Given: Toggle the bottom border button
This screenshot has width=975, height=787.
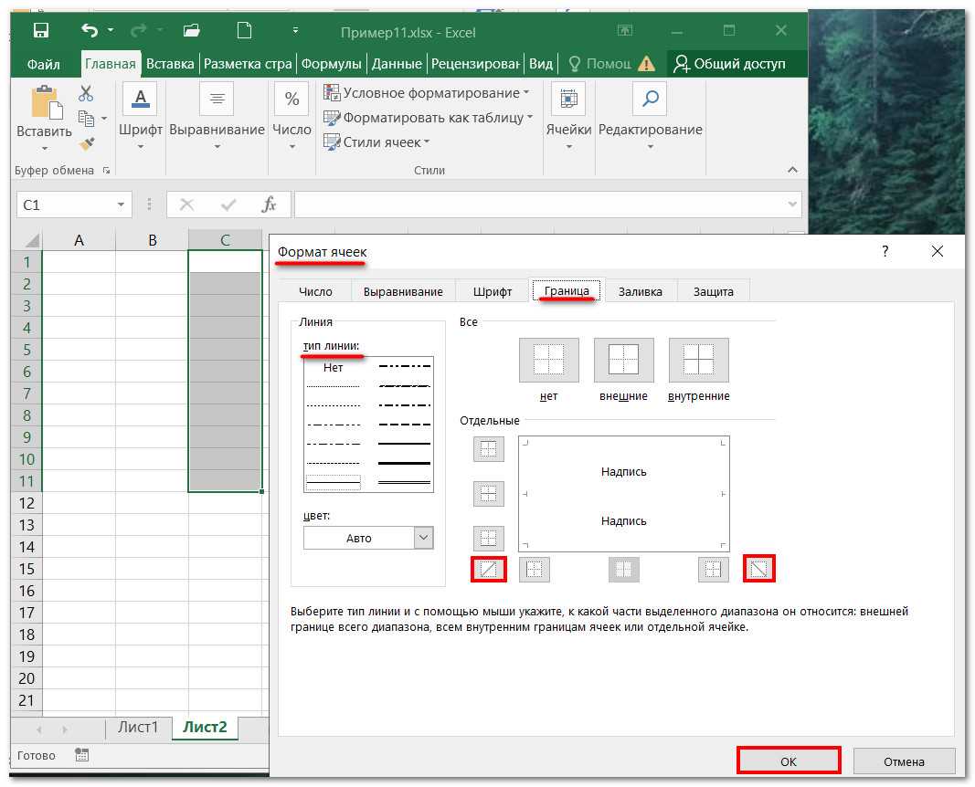Looking at the screenshot, I should pos(489,538).
